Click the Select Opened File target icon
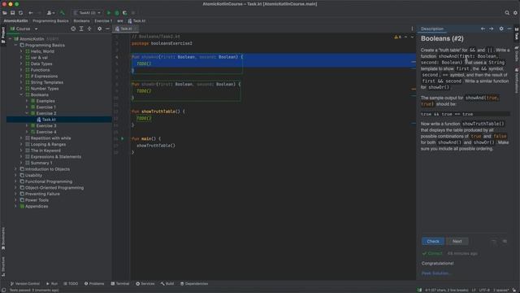 point(73,29)
